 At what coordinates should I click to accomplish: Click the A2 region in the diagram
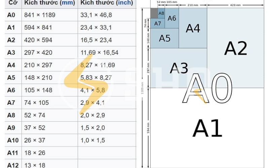235,48
